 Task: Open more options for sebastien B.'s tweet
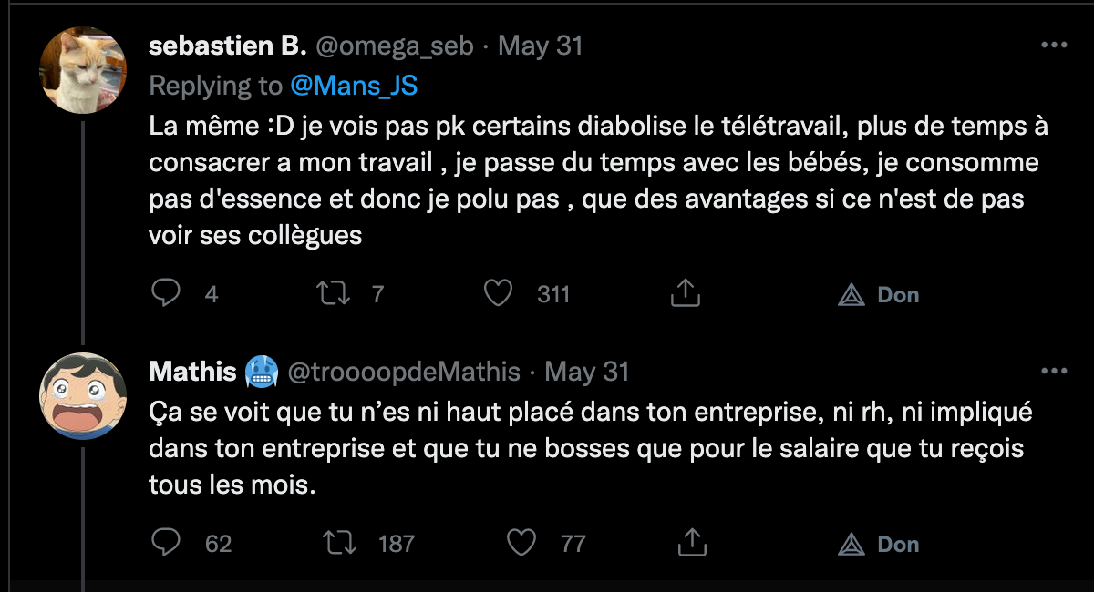pyautogui.click(x=1054, y=45)
